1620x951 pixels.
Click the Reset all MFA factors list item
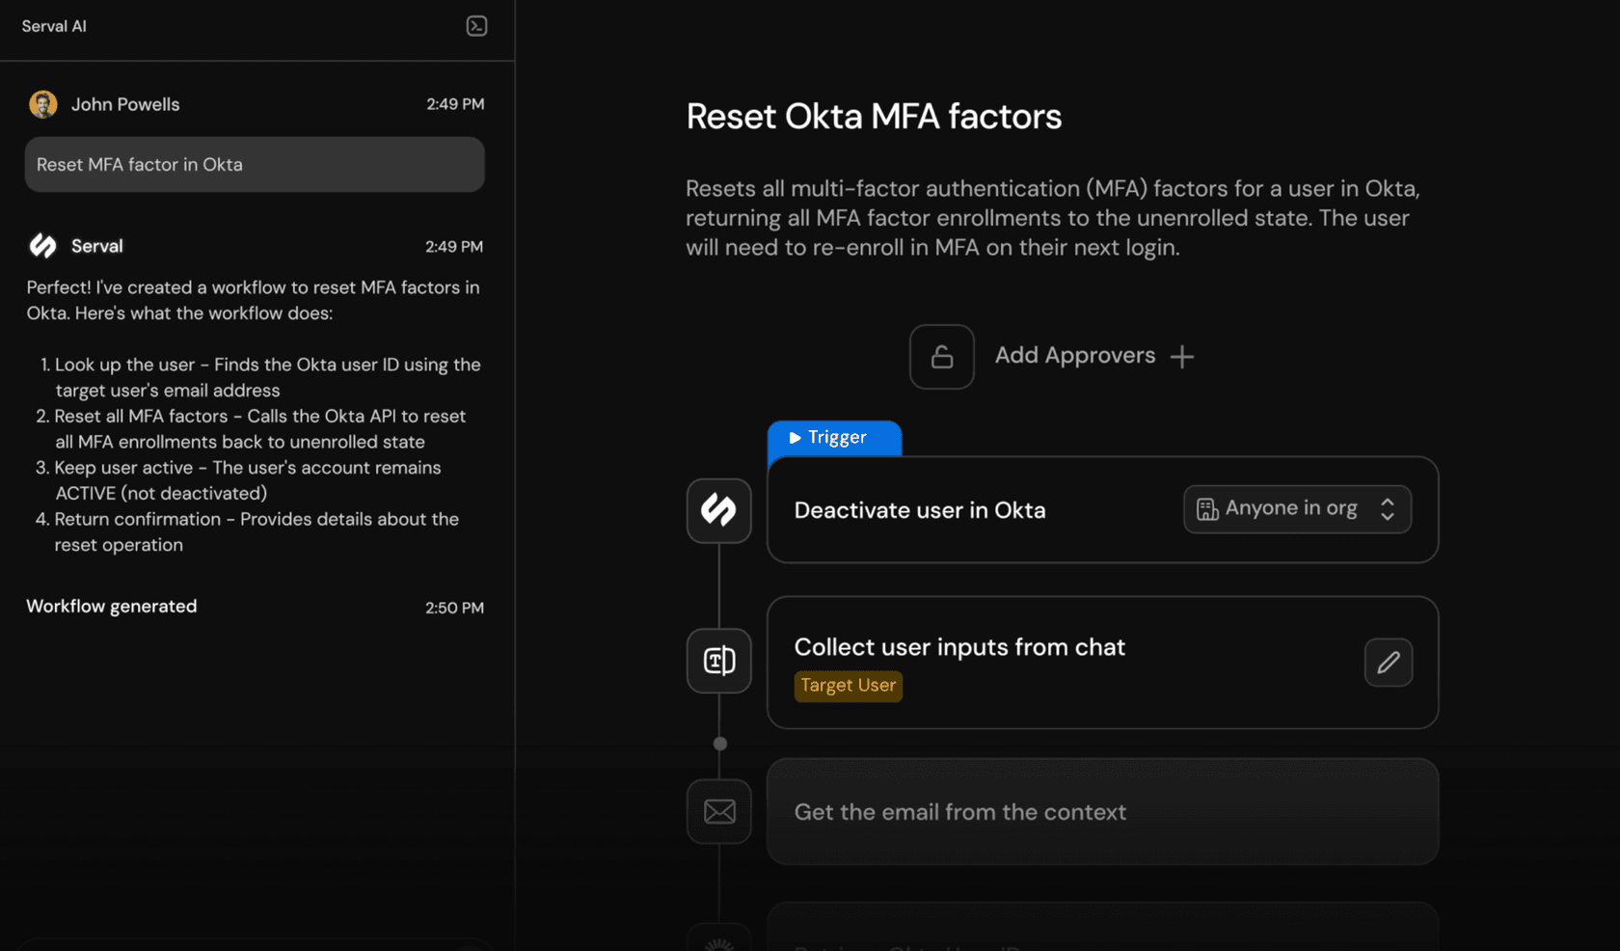pyautogui.click(x=253, y=429)
